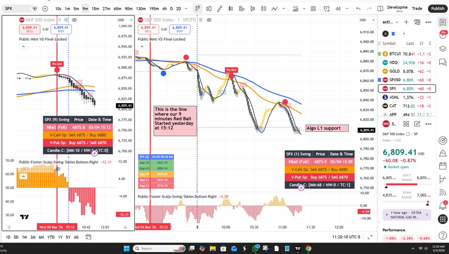This screenshot has width=449, height=254.
Task: Select the 9m timeframe
Action: (85, 8)
